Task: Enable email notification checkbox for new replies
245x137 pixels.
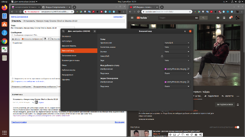Action: point(12,78)
